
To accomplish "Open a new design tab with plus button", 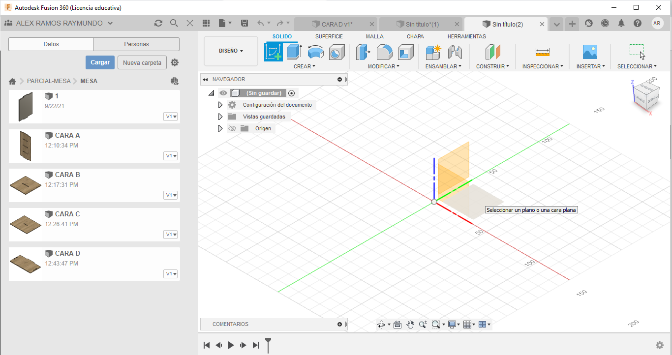I will click(572, 24).
